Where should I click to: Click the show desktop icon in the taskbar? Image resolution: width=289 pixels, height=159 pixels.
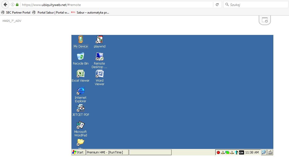[x=264, y=152]
